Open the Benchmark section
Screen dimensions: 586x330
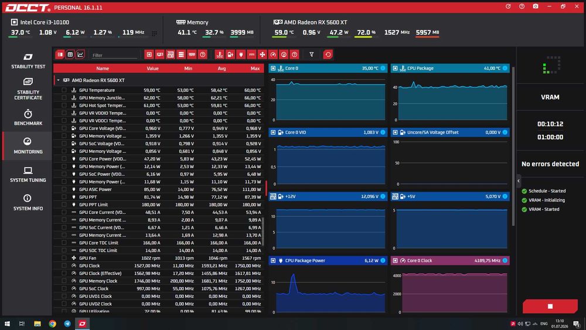point(28,117)
